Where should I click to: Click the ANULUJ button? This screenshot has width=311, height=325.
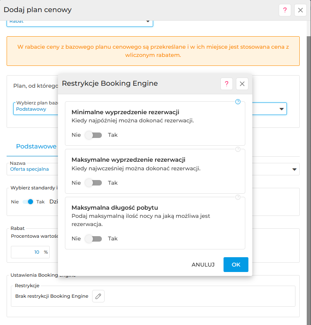click(203, 265)
